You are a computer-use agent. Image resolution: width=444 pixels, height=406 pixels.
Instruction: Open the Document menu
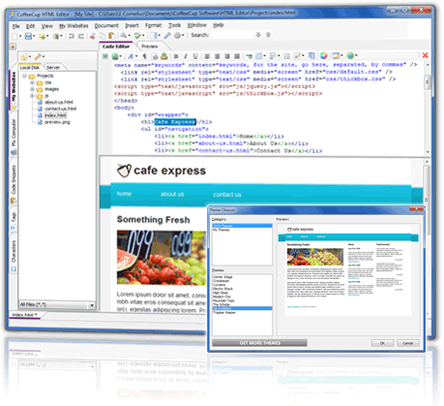(106, 25)
